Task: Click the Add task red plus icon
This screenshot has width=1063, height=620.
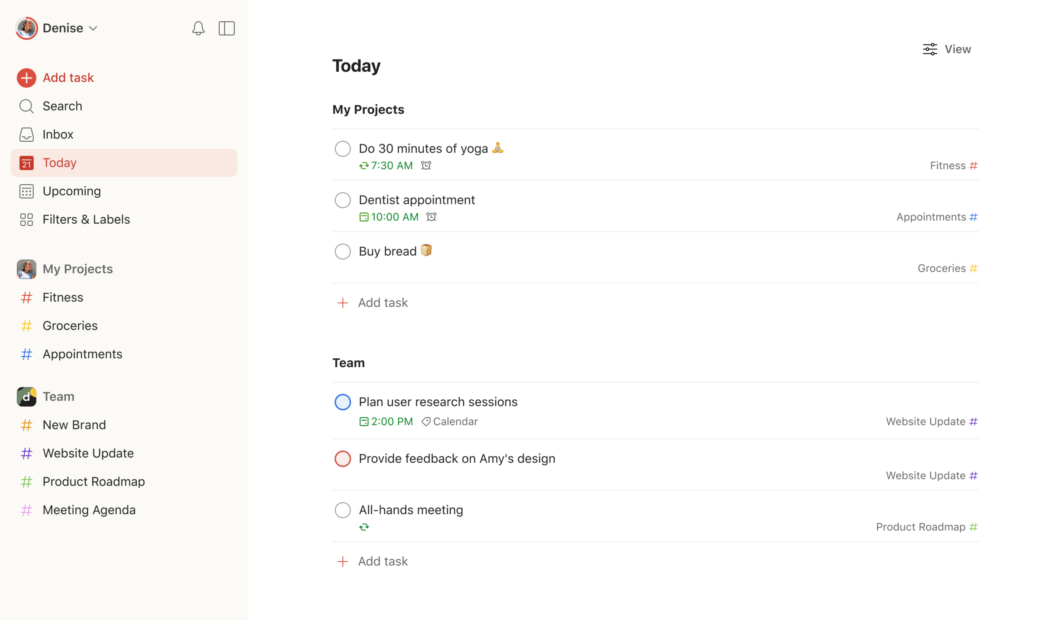Action: 27,77
